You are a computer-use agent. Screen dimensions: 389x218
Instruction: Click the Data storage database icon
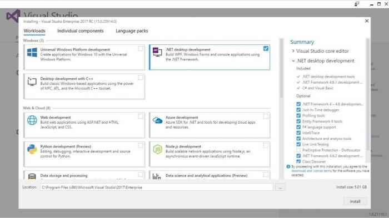tap(32, 176)
